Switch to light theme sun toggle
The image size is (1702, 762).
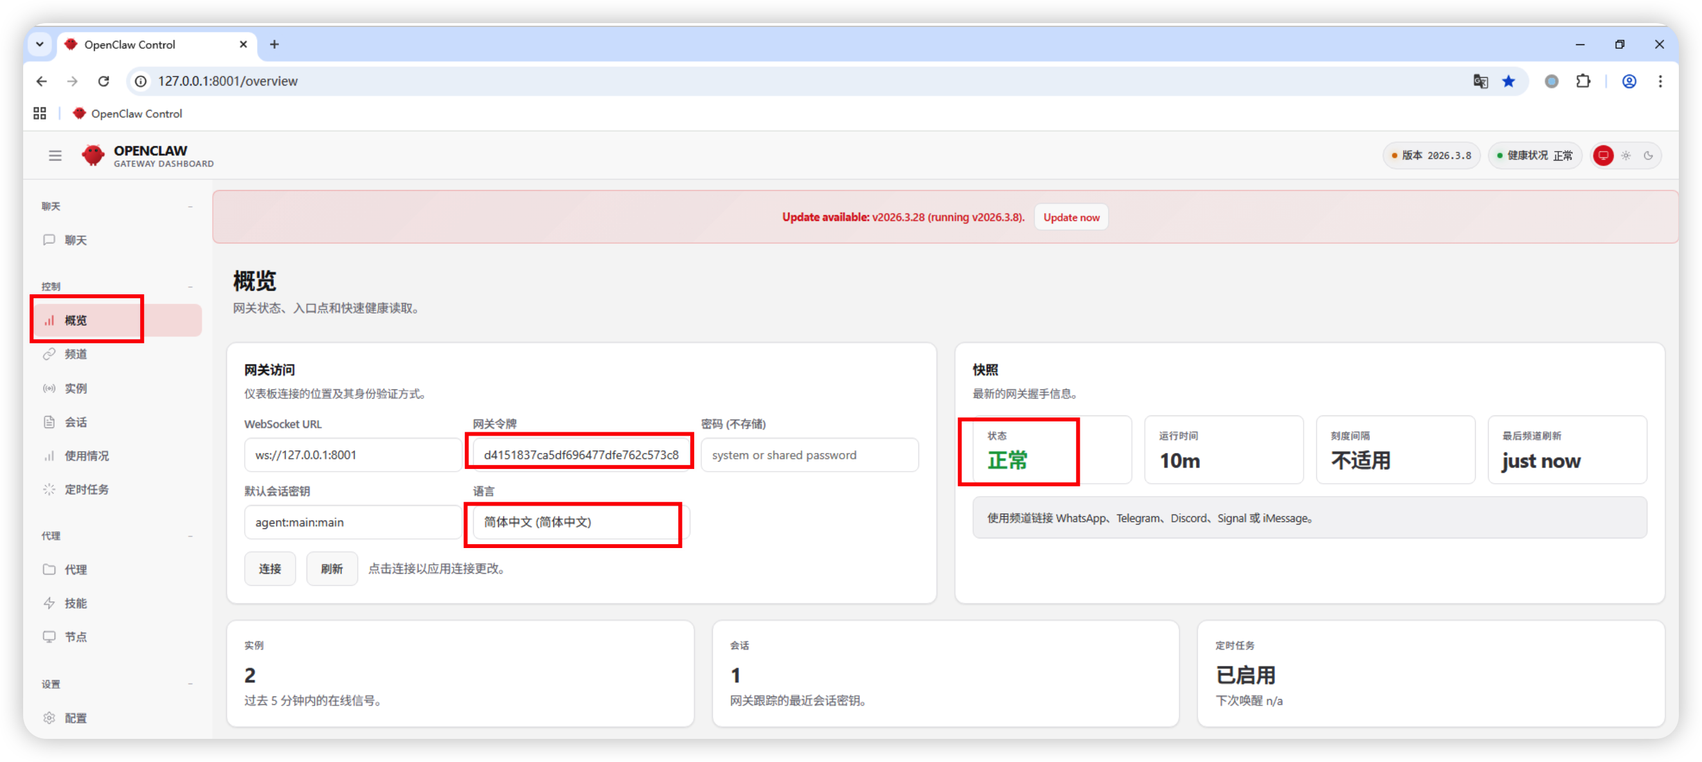(x=1626, y=156)
